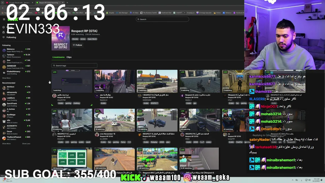Open demisux's avatar in the Recommended list
The height and width of the screenshot is (183, 325).
pos(4,88)
